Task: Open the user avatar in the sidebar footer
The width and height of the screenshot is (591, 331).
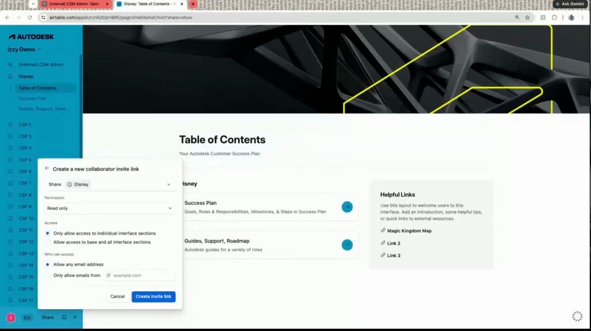Action: tap(11, 318)
